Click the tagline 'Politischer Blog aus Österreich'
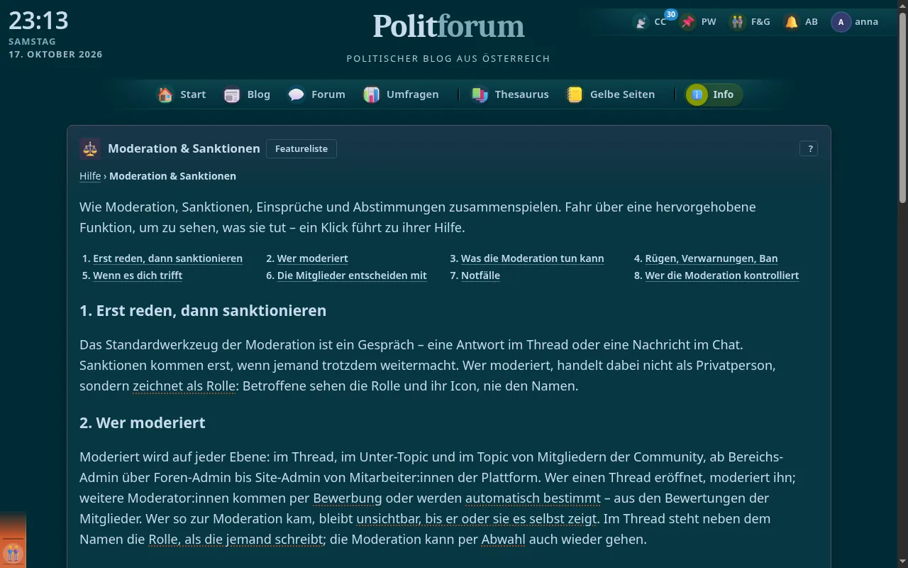The height and width of the screenshot is (568, 908). pyautogui.click(x=448, y=58)
